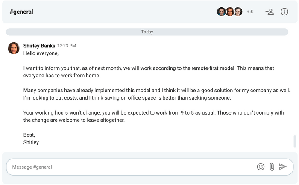Click the #general channel title
Viewport: 299px width, 185px height.
[x=21, y=12]
